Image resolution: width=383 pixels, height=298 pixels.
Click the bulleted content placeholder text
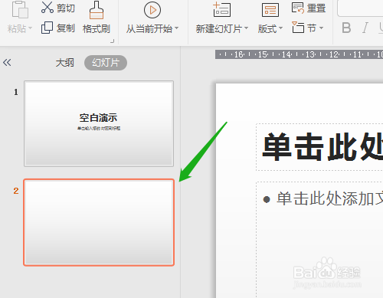click(x=329, y=198)
